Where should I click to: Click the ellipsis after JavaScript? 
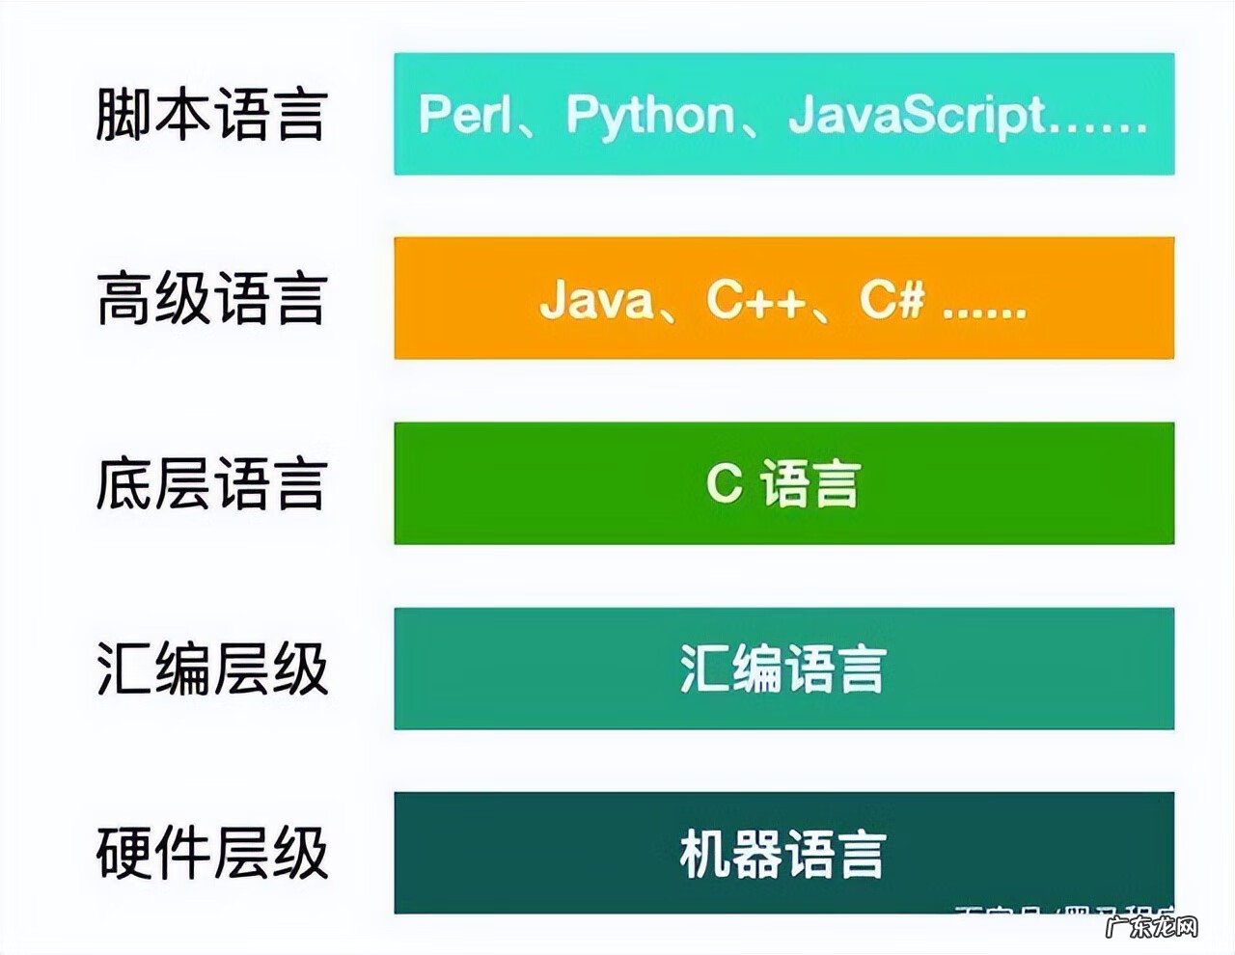coord(1100,123)
